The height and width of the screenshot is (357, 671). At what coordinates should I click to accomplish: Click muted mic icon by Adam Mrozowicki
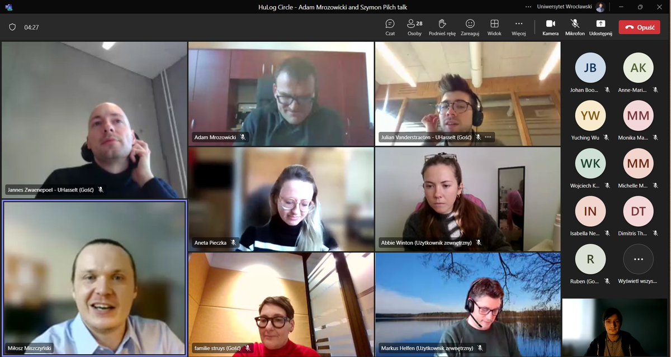pos(242,137)
